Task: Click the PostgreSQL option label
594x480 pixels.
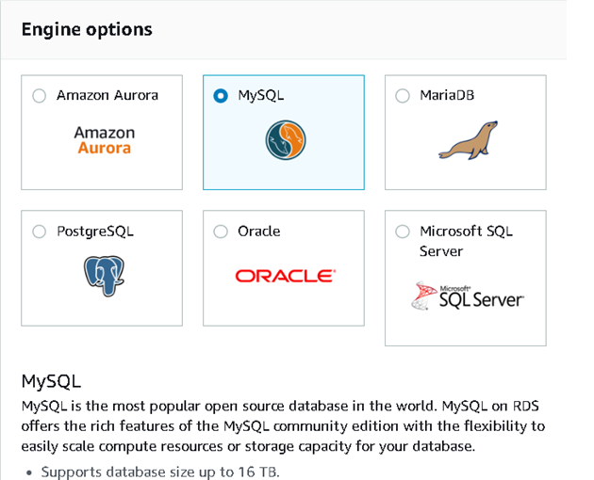Action: [x=95, y=232]
